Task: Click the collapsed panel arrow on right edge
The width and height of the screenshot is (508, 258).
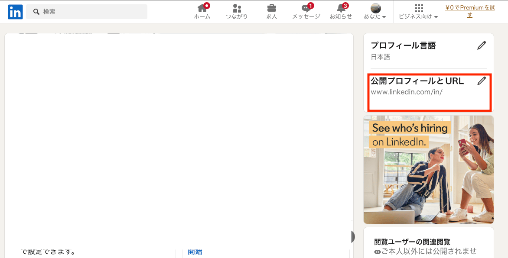Action: [x=353, y=236]
